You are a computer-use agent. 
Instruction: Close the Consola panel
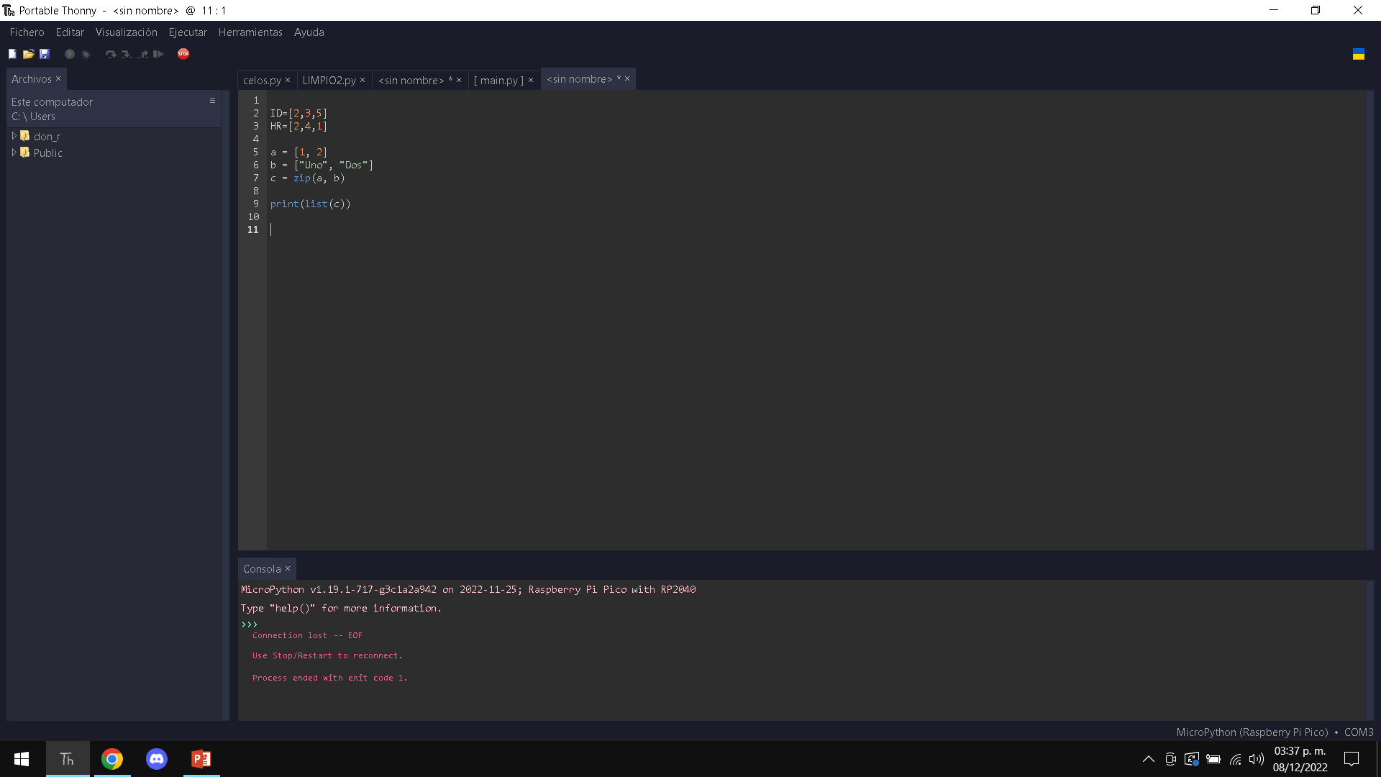[x=288, y=568]
